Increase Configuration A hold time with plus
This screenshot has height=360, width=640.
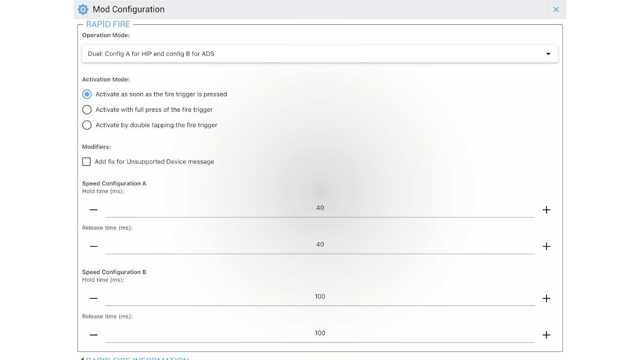tap(546, 210)
